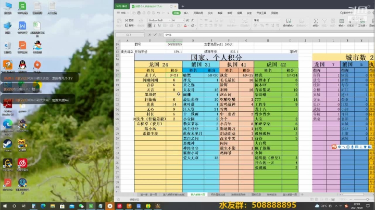Open the WPS Presentation orange P desktop icon
375x210 pixels.
pyautogui.click(x=22, y=47)
